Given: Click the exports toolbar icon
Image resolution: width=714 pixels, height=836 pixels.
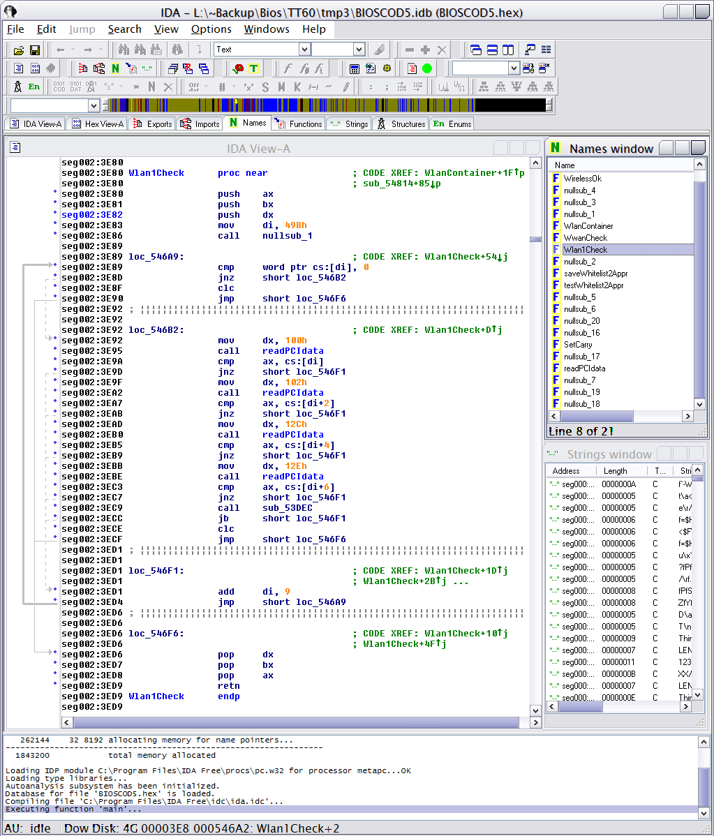Looking at the screenshot, I should click(x=82, y=68).
